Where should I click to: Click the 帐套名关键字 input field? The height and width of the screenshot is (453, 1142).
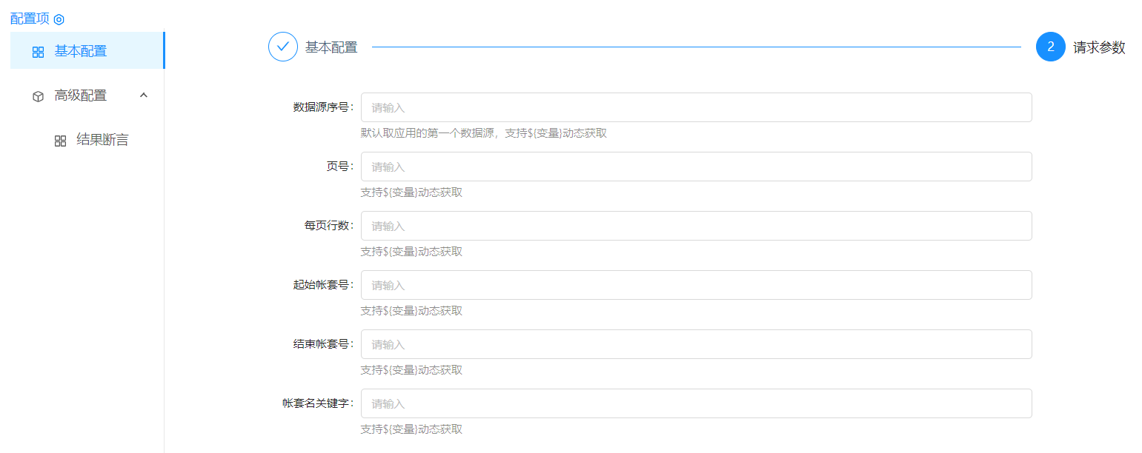pos(696,403)
